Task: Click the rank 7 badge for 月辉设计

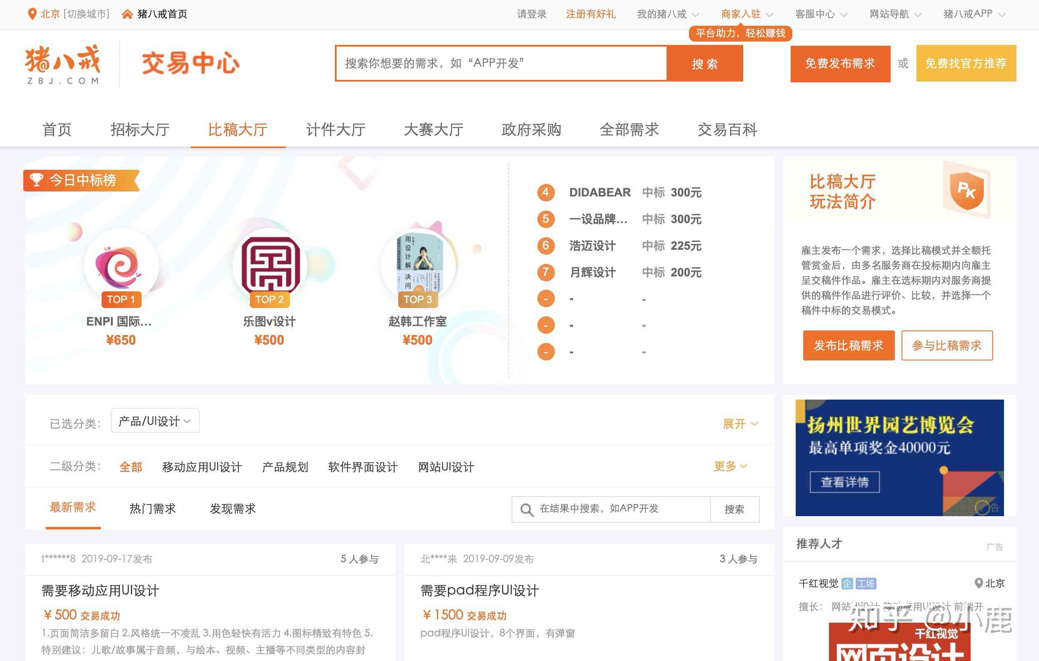Action: [546, 272]
